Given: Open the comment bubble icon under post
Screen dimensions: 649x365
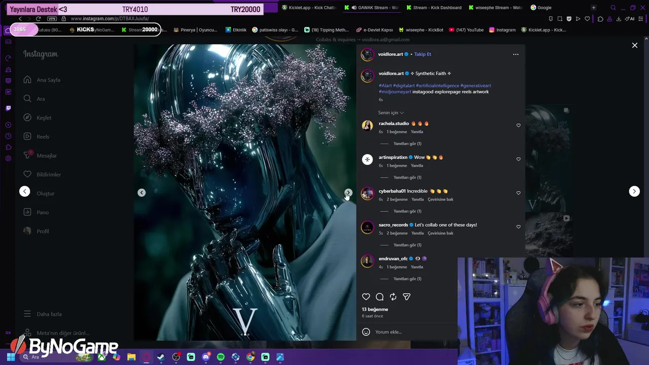Looking at the screenshot, I should click(x=380, y=297).
